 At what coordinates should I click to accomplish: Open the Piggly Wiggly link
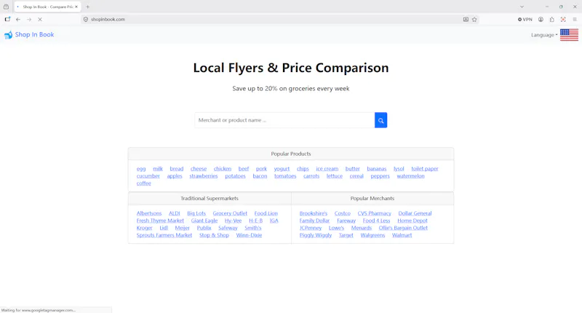coord(316,235)
